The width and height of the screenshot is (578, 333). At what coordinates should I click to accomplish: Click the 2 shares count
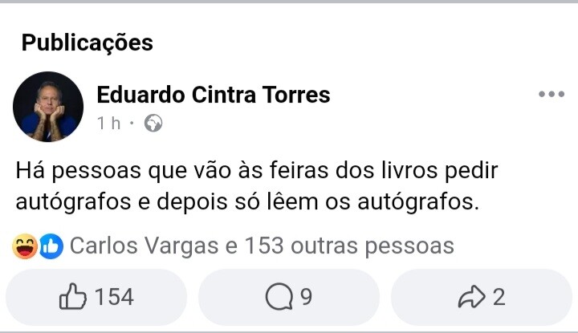click(x=499, y=297)
